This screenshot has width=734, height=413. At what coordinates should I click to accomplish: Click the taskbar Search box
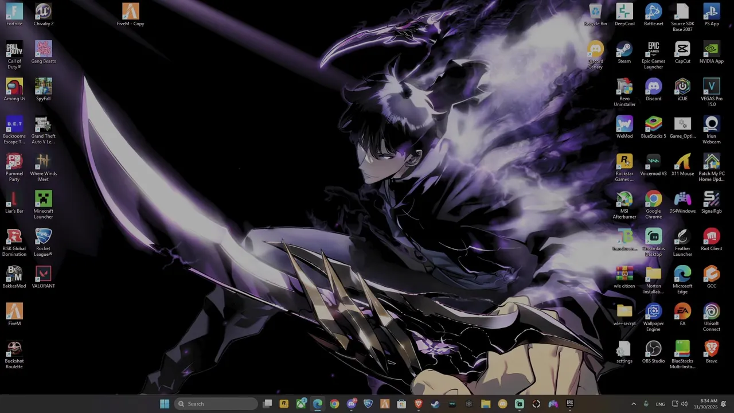216,404
